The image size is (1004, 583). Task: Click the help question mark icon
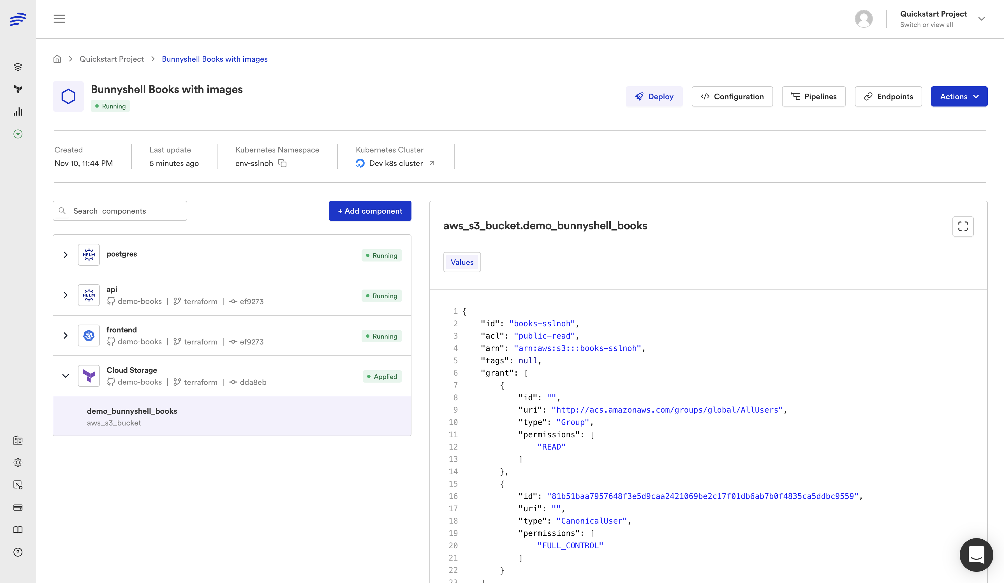click(x=18, y=552)
